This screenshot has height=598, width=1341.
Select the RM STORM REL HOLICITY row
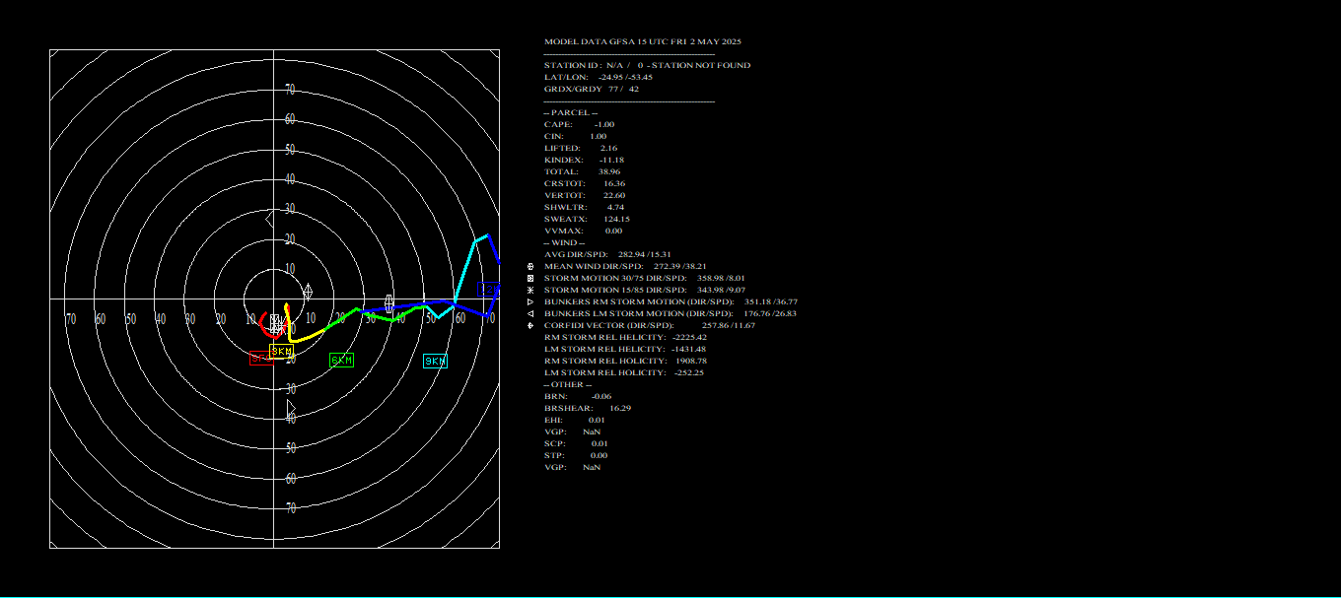pyautogui.click(x=625, y=361)
